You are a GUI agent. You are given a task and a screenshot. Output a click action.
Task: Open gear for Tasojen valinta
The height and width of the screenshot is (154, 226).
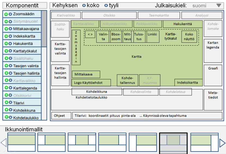10,66
